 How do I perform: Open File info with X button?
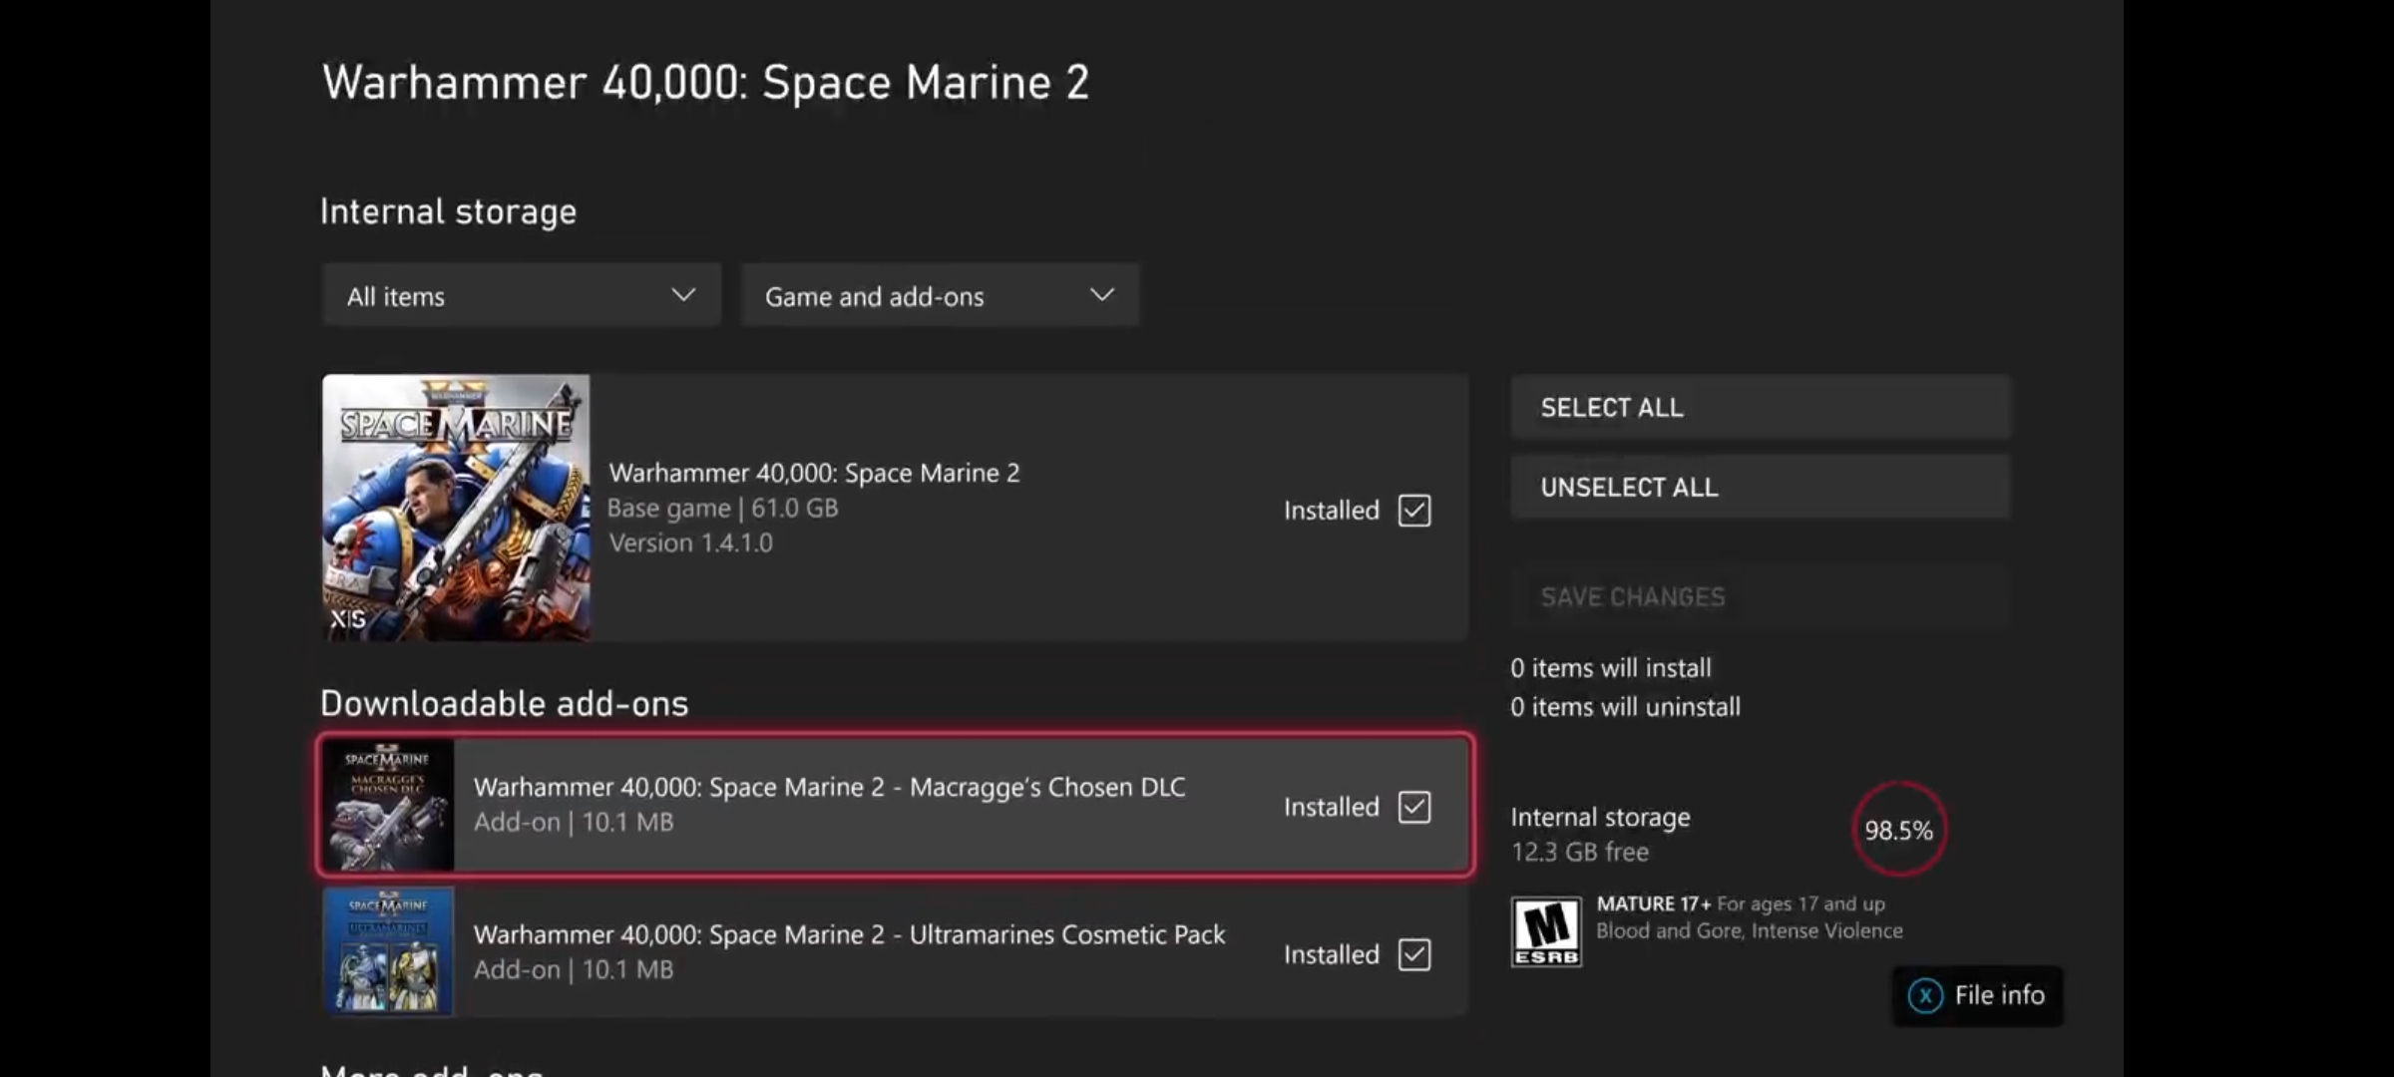coord(1977,995)
